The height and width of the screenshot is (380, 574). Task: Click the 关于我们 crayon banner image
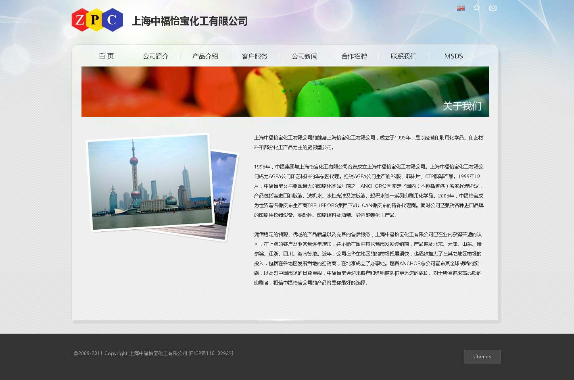pyautogui.click(x=285, y=92)
